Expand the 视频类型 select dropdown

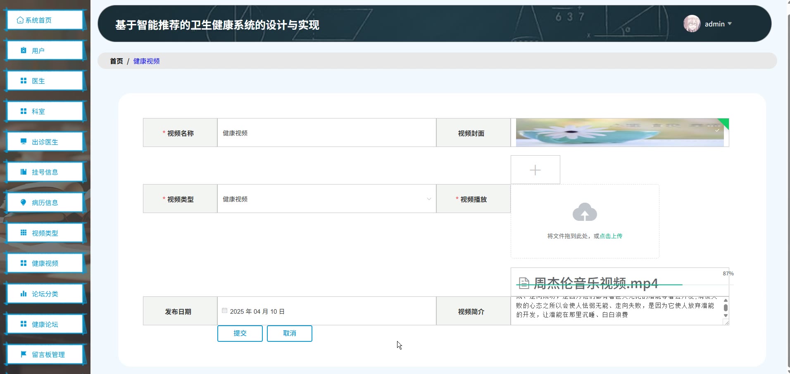(x=429, y=199)
